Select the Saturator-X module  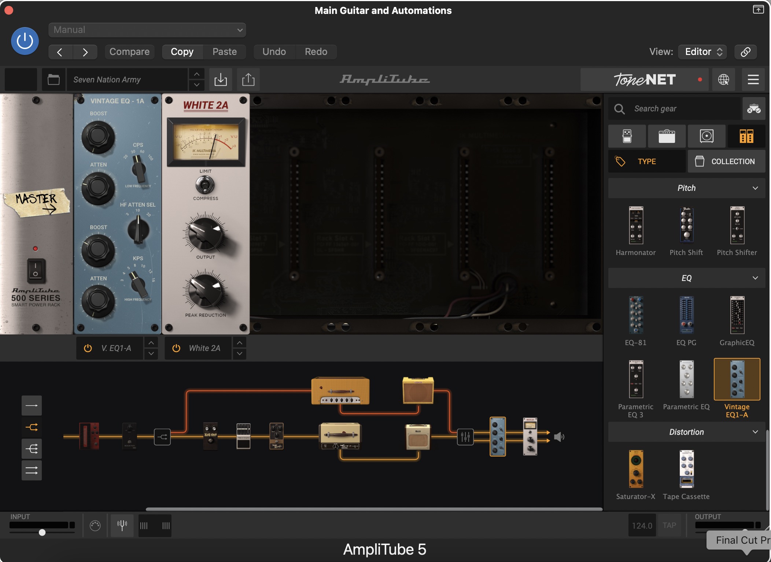pyautogui.click(x=636, y=475)
